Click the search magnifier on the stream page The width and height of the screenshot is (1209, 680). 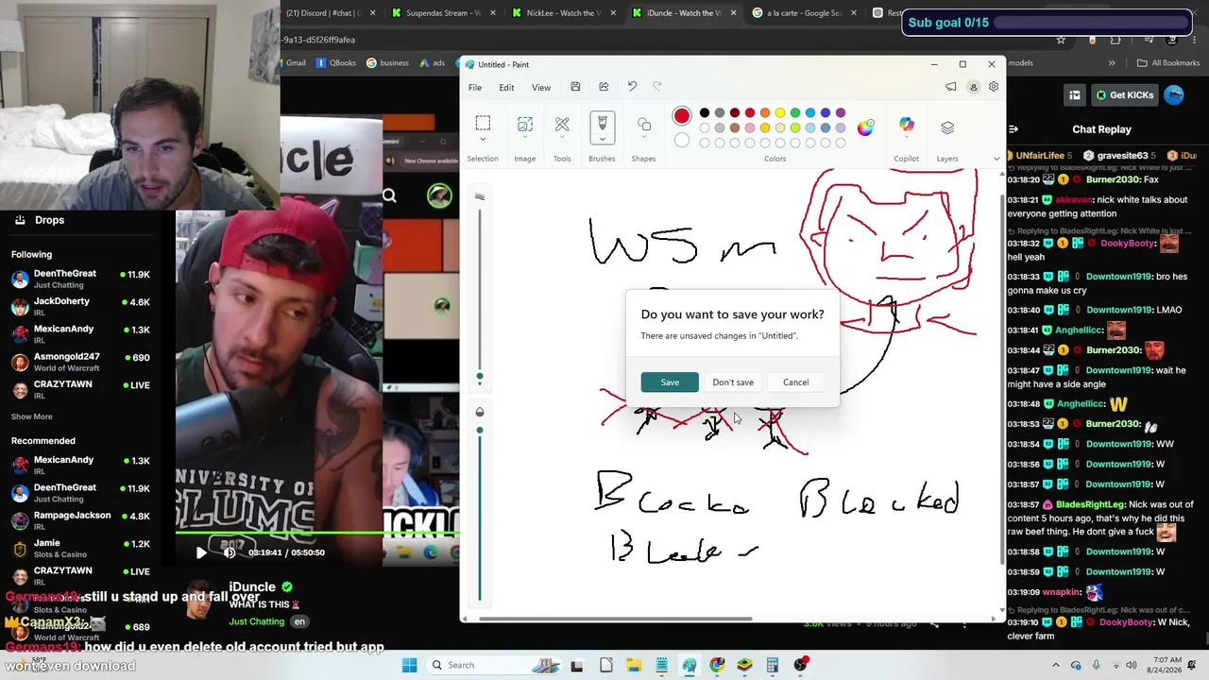click(389, 195)
